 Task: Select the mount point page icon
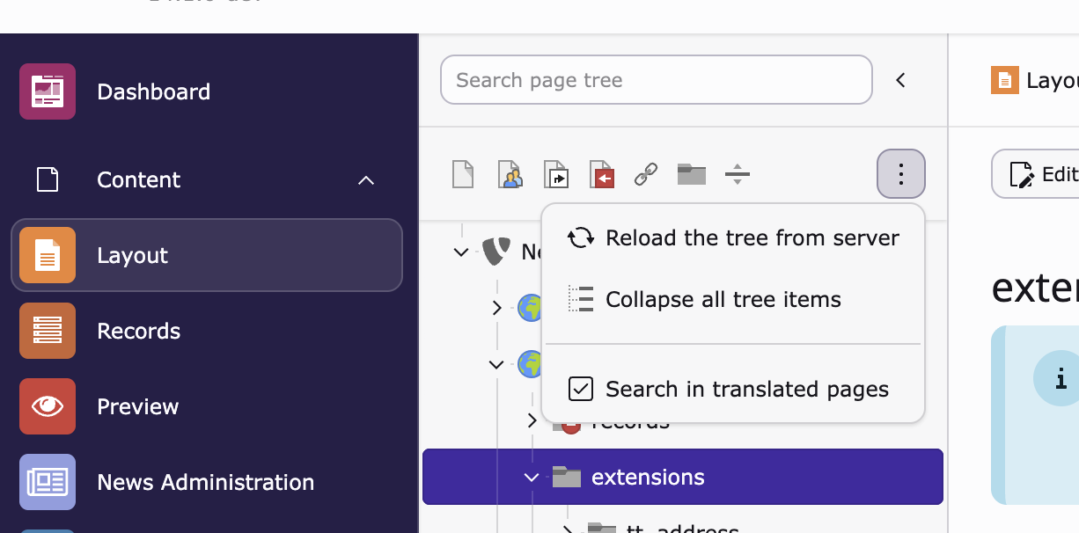click(x=601, y=174)
